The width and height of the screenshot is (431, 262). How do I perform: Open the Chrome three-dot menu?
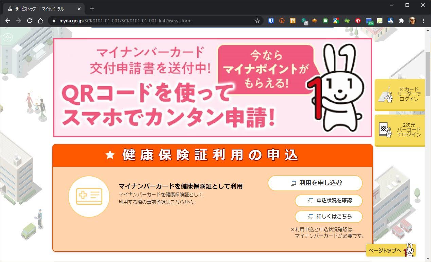(423, 21)
